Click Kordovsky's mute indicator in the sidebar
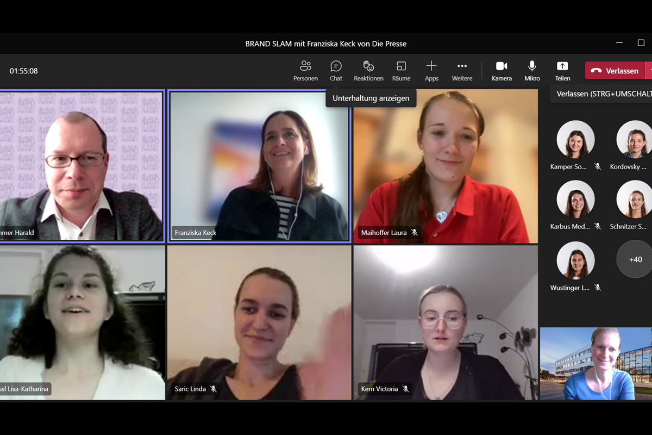This screenshot has height=435, width=652. 651,166
